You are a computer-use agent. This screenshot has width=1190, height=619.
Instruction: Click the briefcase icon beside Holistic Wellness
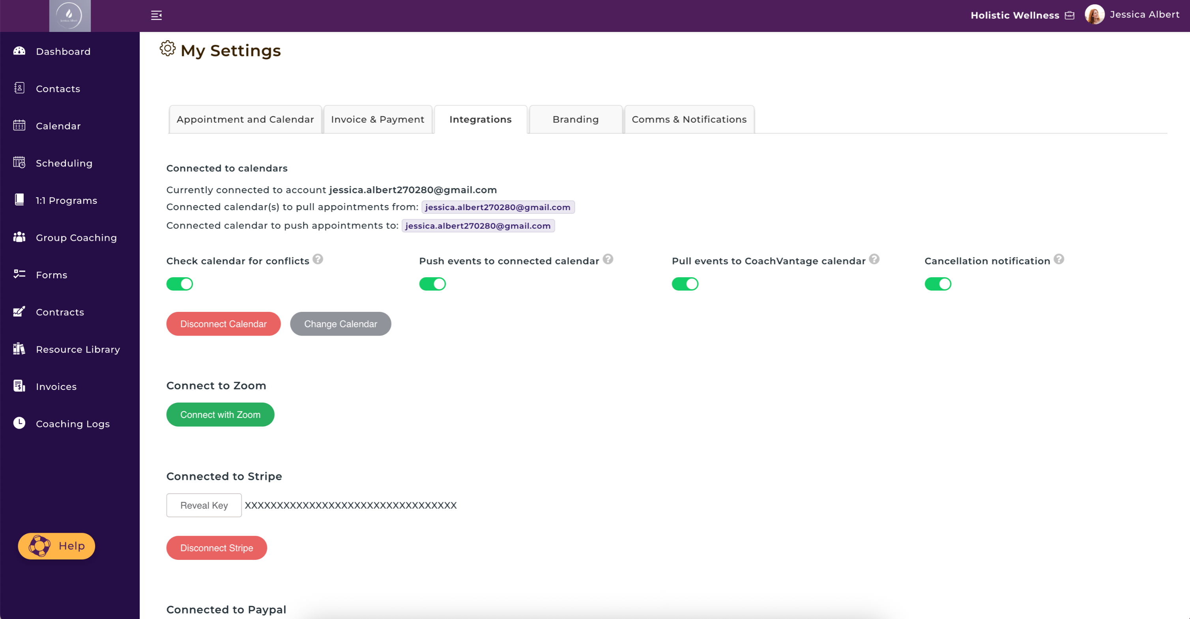coord(1069,16)
